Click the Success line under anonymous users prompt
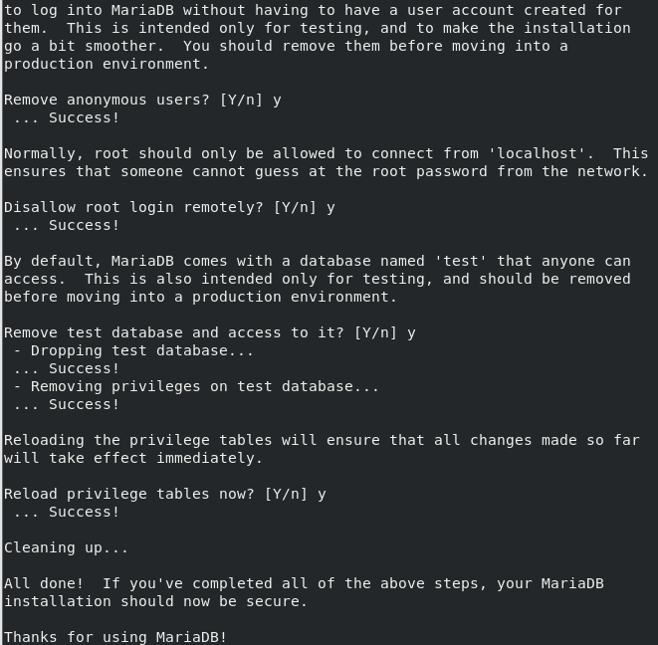 point(67,117)
